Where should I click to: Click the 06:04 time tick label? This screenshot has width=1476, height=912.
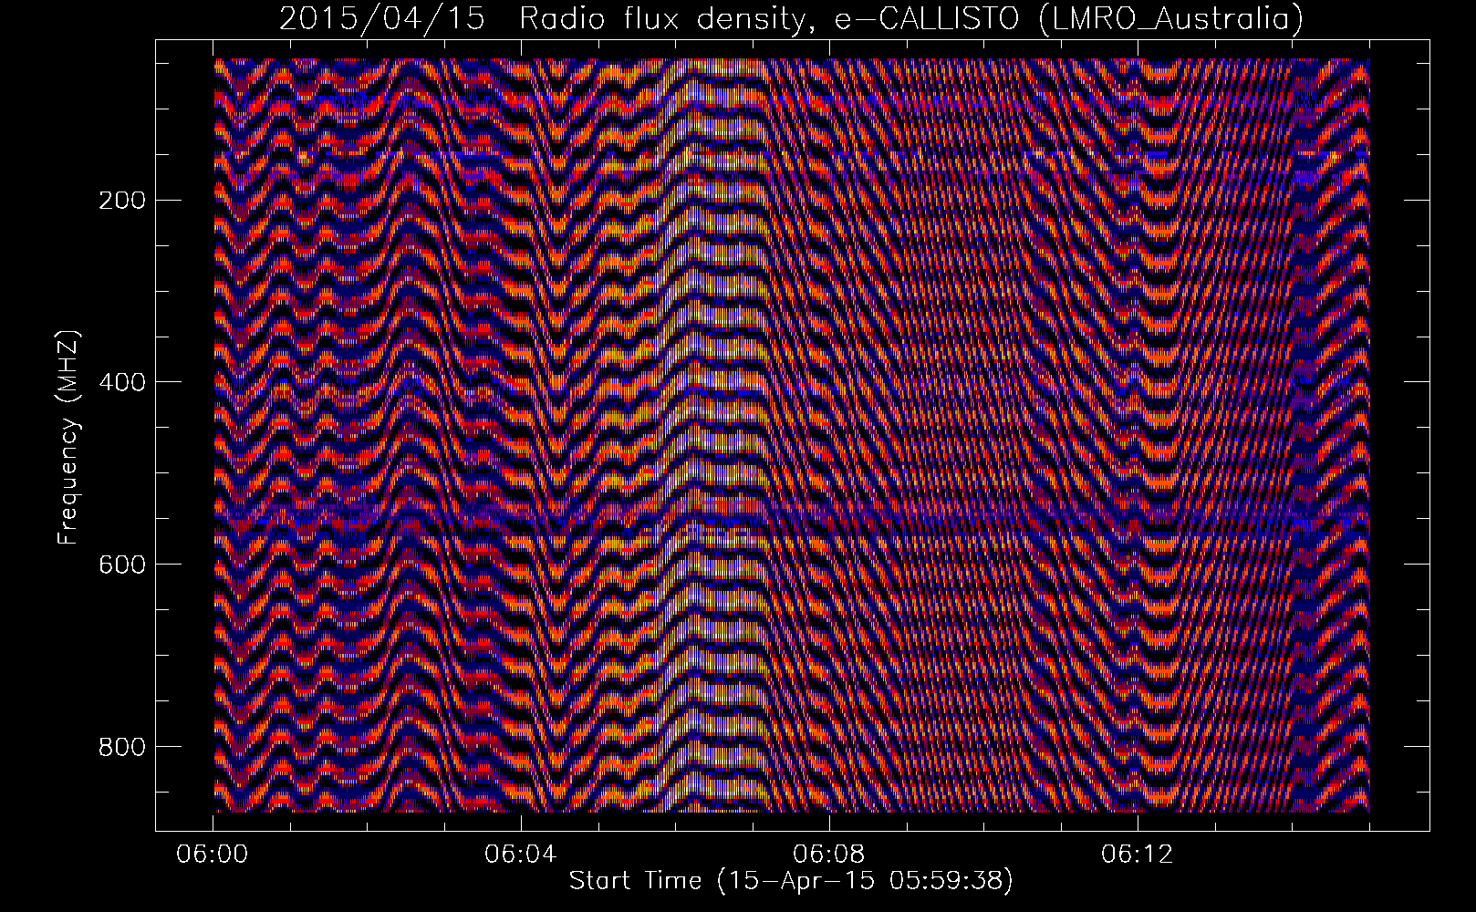(x=520, y=855)
